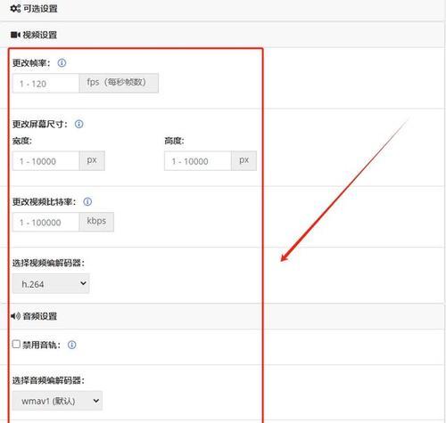446x423 pixels.
Task: Click info icon beside 更改屏幕尺寸
Action: pyautogui.click(x=78, y=124)
